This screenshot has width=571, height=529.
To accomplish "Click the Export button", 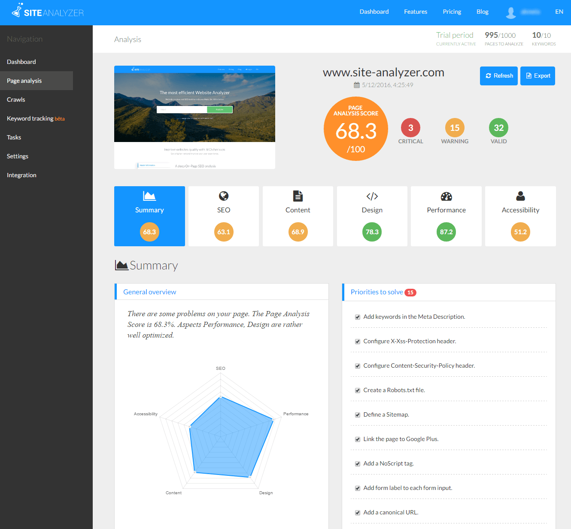I will (538, 76).
